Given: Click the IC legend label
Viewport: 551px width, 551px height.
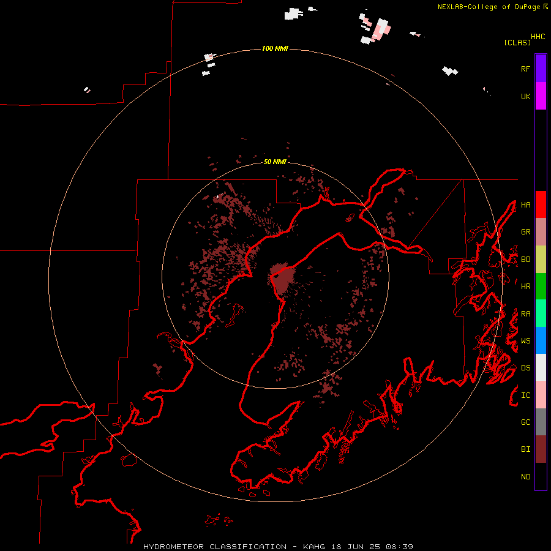Looking at the screenshot, I should point(525,395).
